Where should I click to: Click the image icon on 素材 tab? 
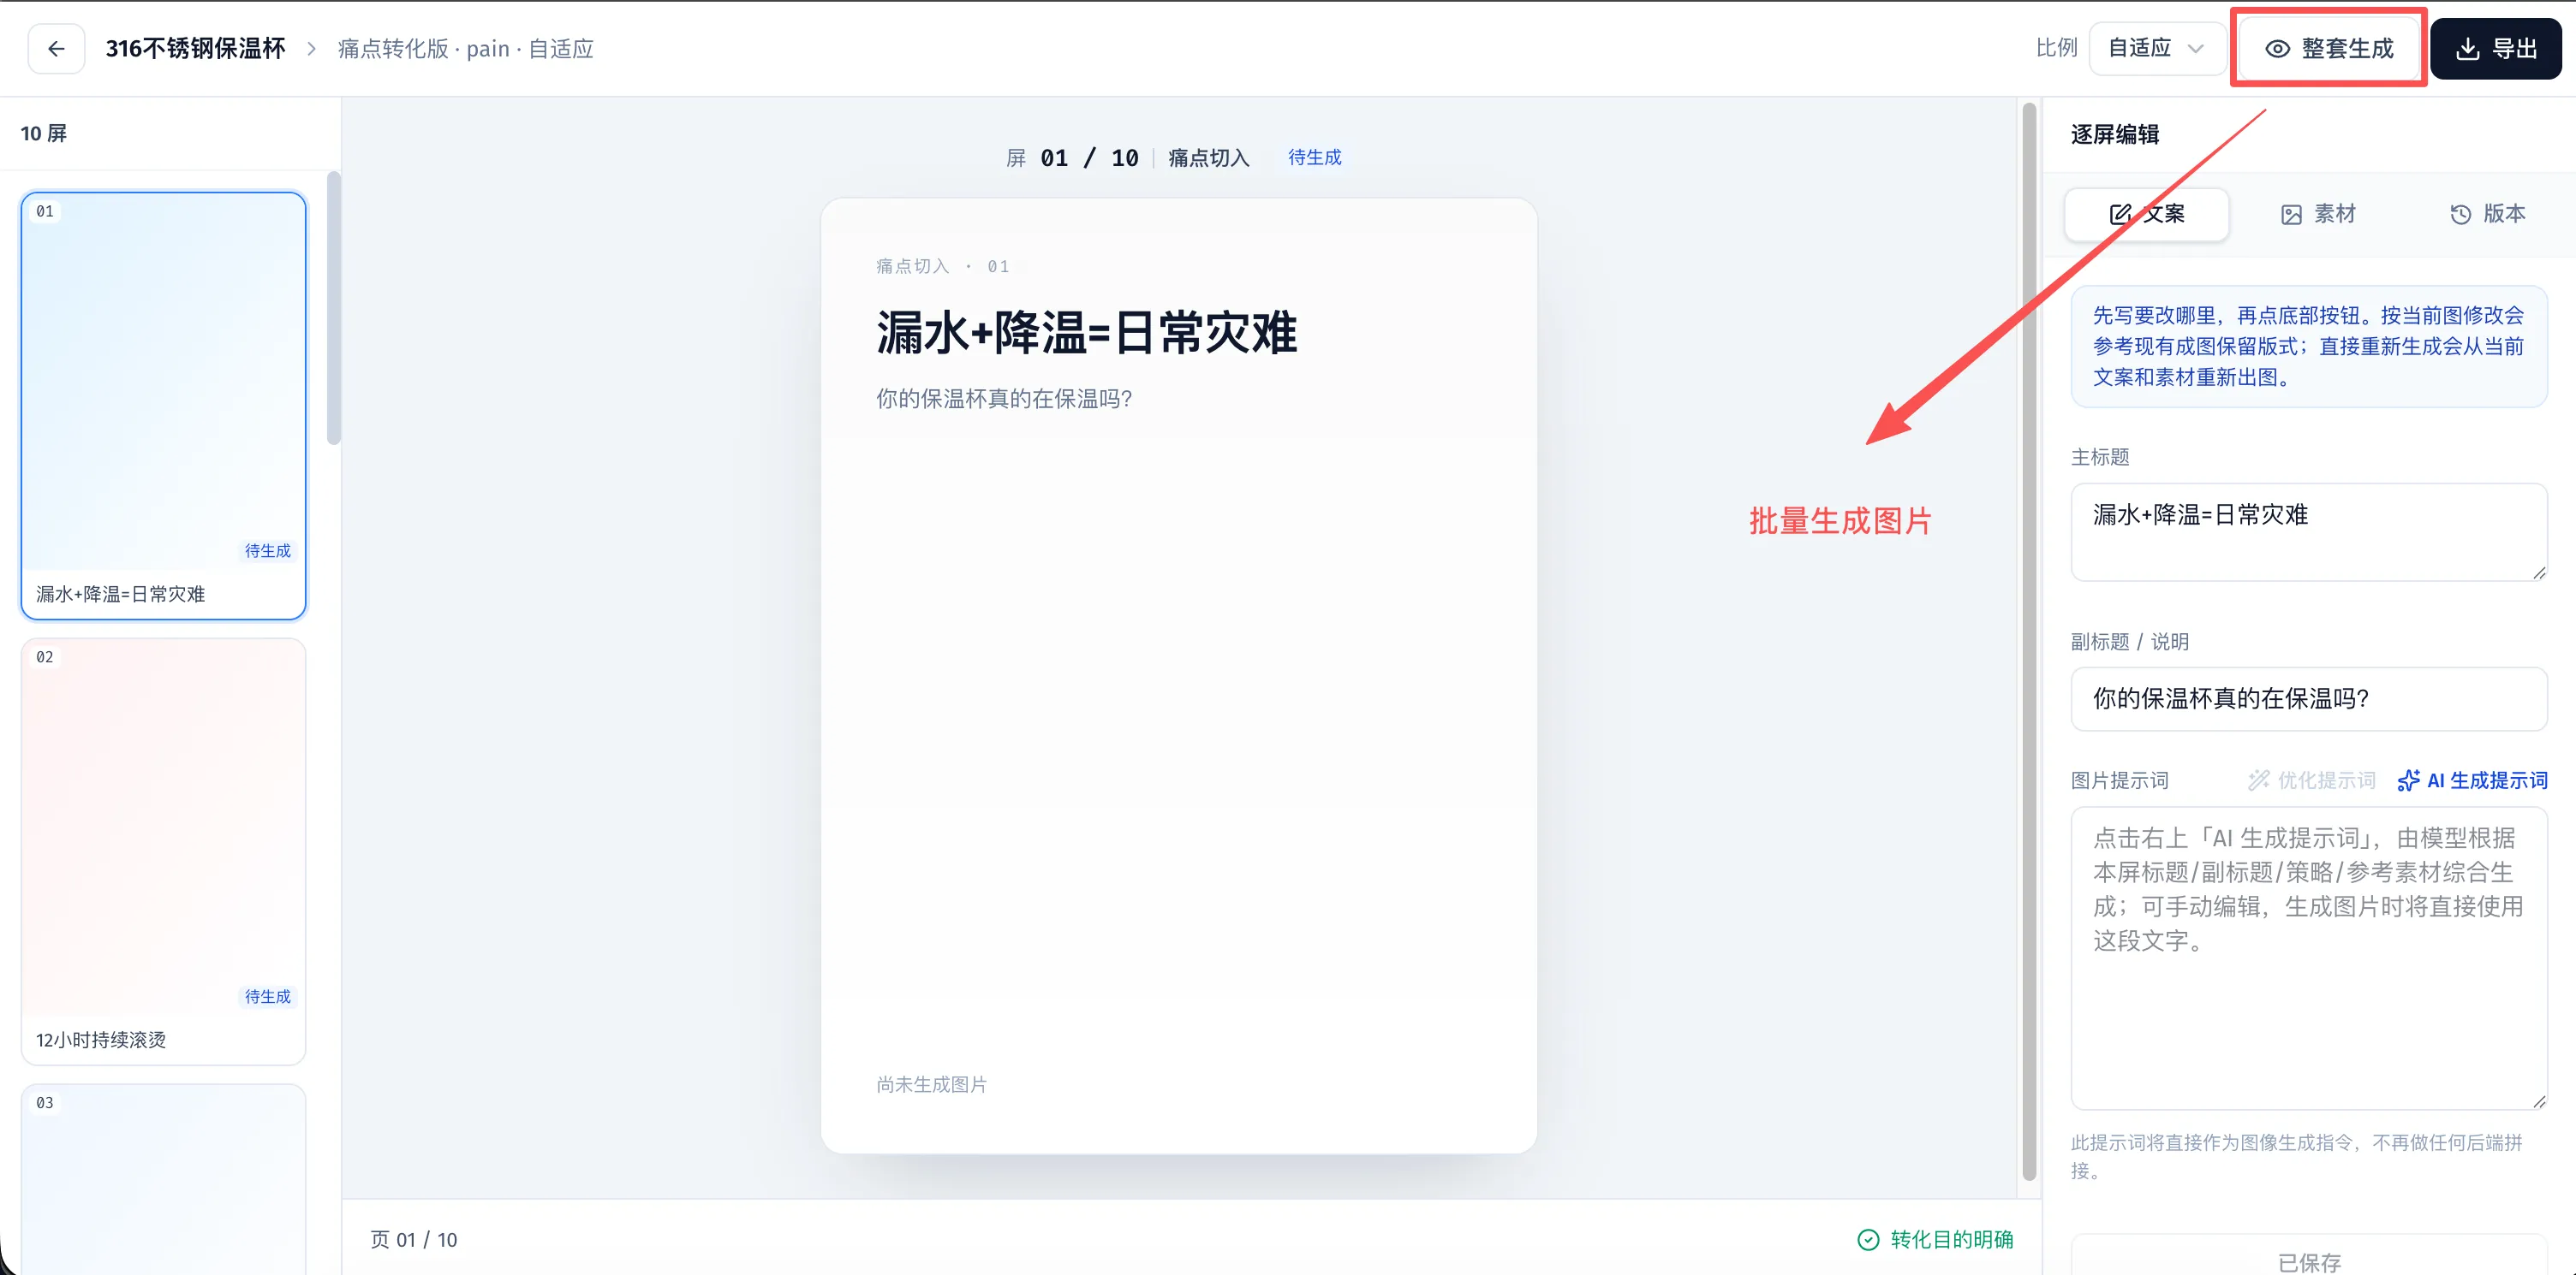click(x=2291, y=214)
